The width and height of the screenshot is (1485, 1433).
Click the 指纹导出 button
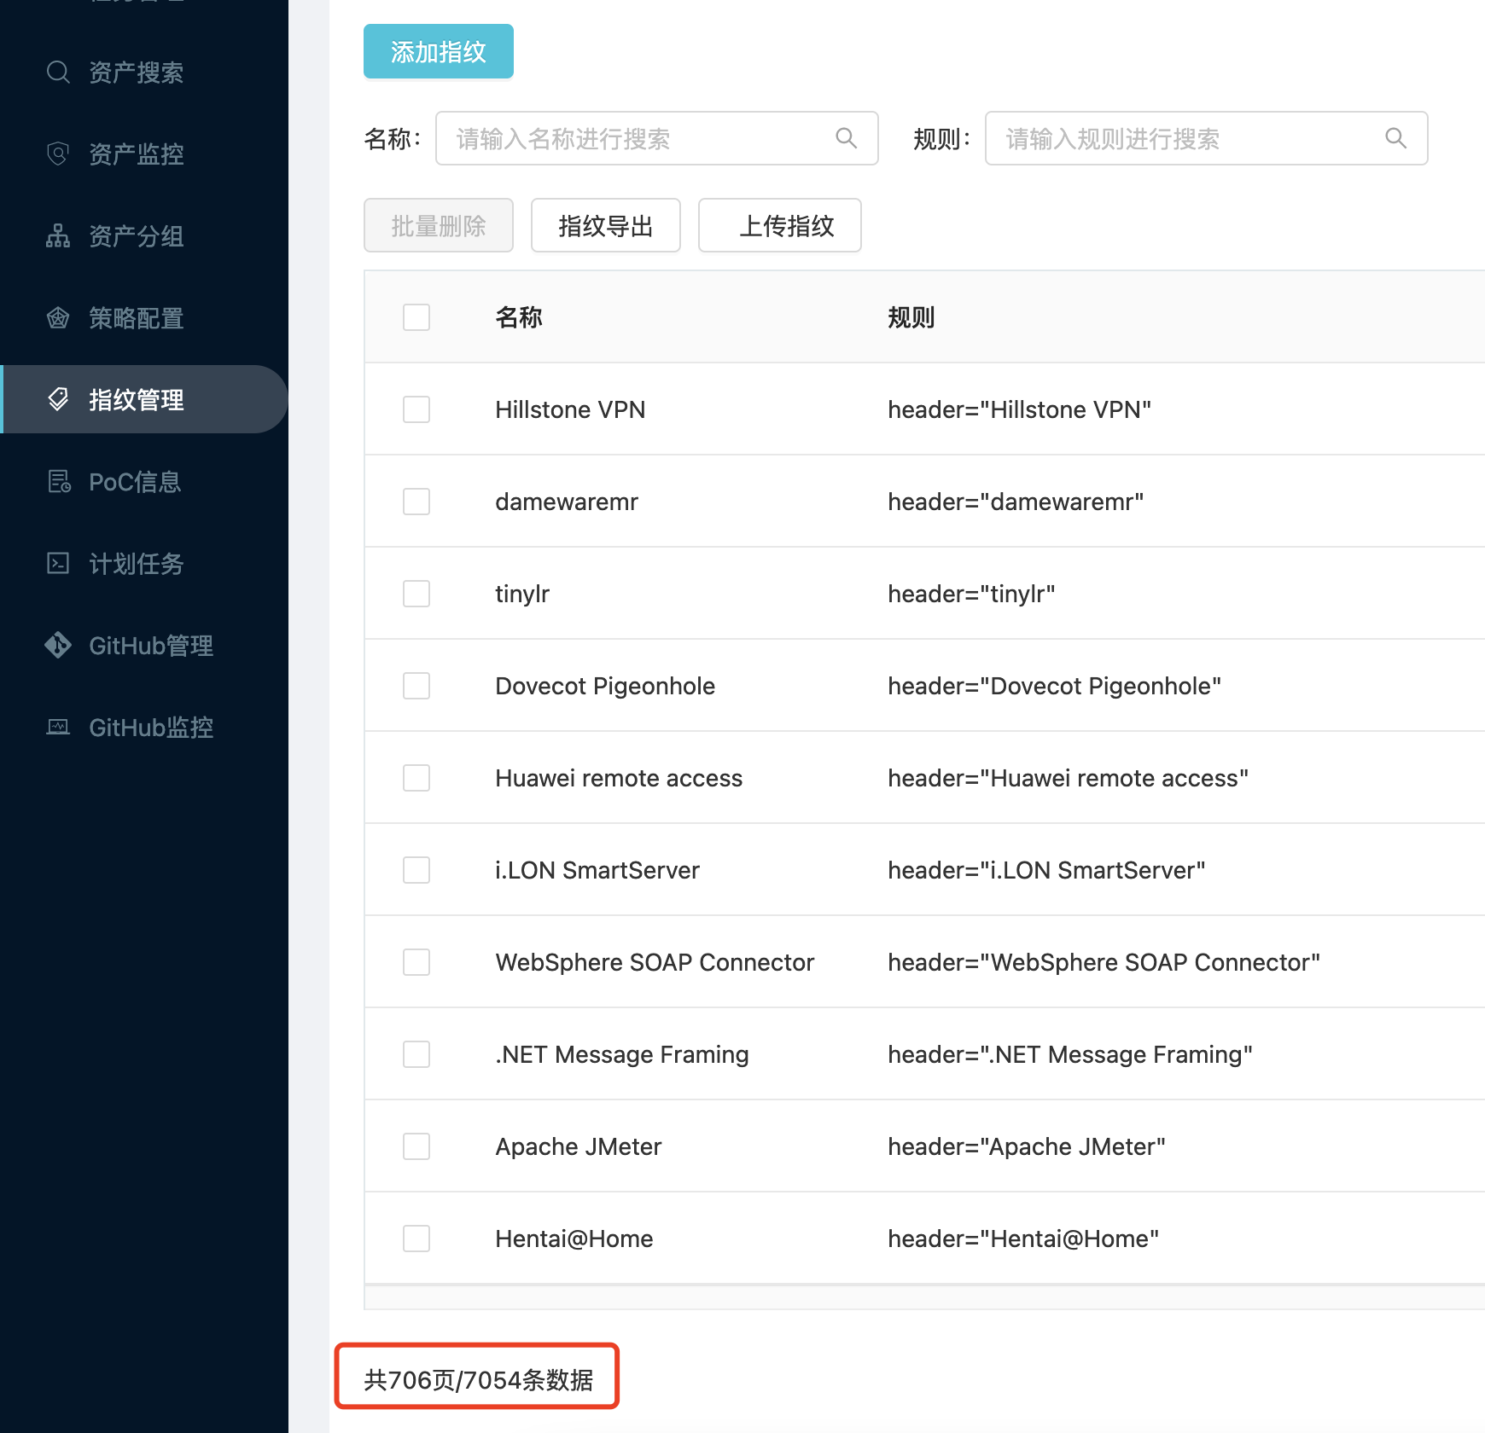tap(606, 225)
